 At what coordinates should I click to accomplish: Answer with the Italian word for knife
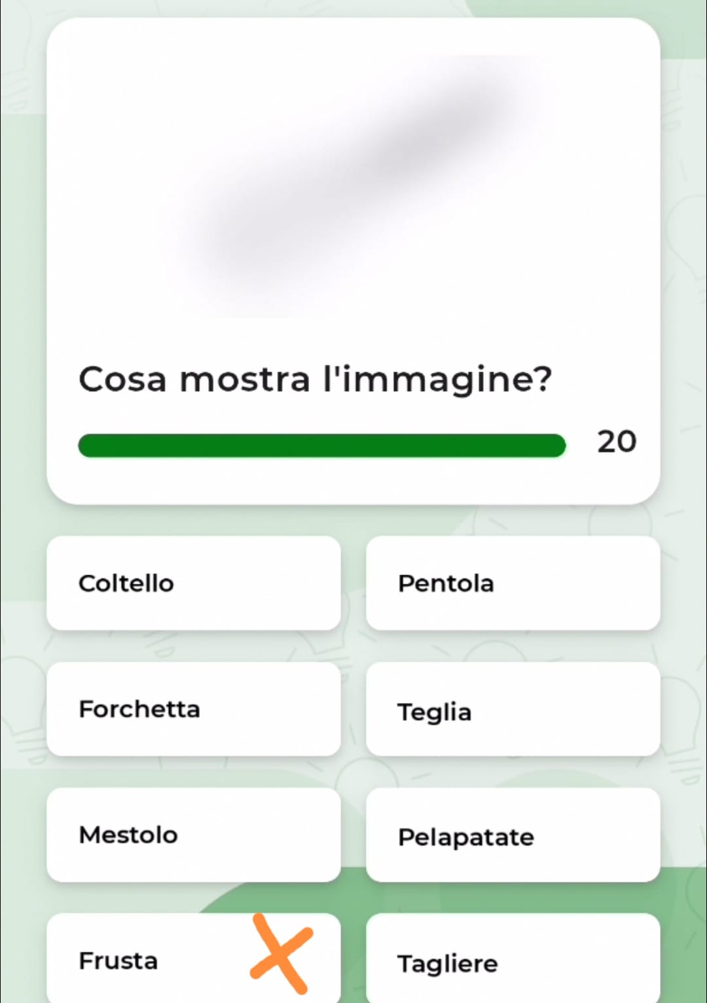[193, 583]
